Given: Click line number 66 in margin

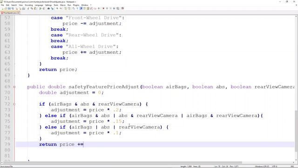Looking at the screenshot, I should coord(7,70).
